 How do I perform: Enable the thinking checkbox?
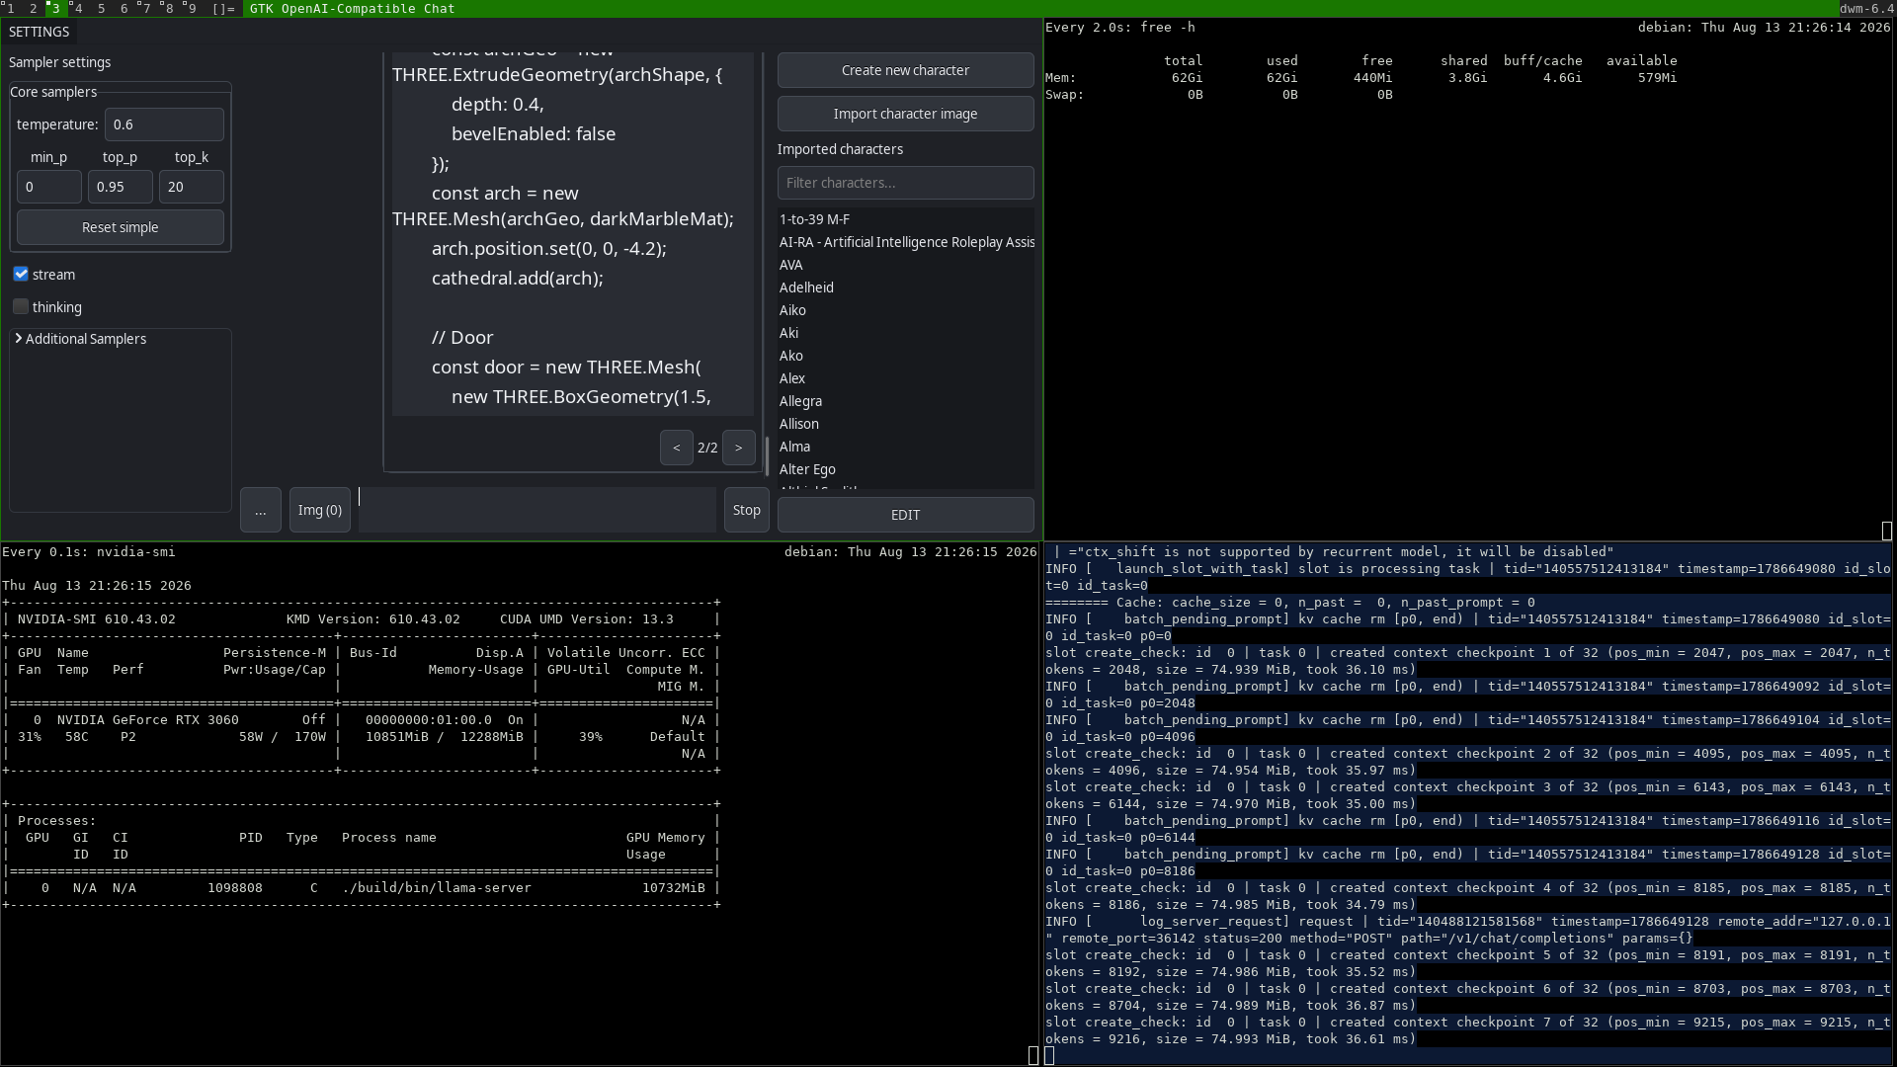click(21, 306)
